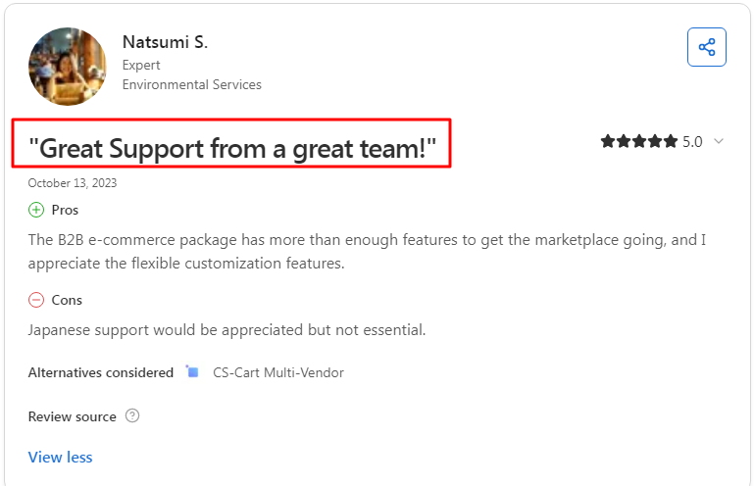Click the Review source help question icon
This screenshot has width=754, height=486.
click(x=132, y=415)
